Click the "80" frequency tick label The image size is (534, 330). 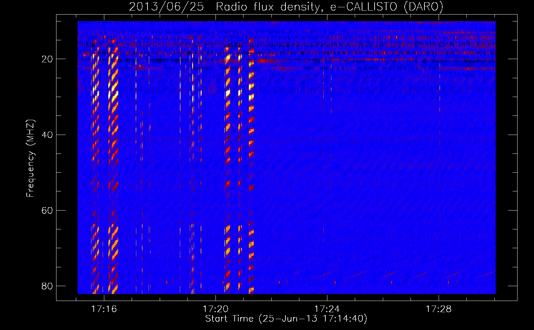click(47, 286)
